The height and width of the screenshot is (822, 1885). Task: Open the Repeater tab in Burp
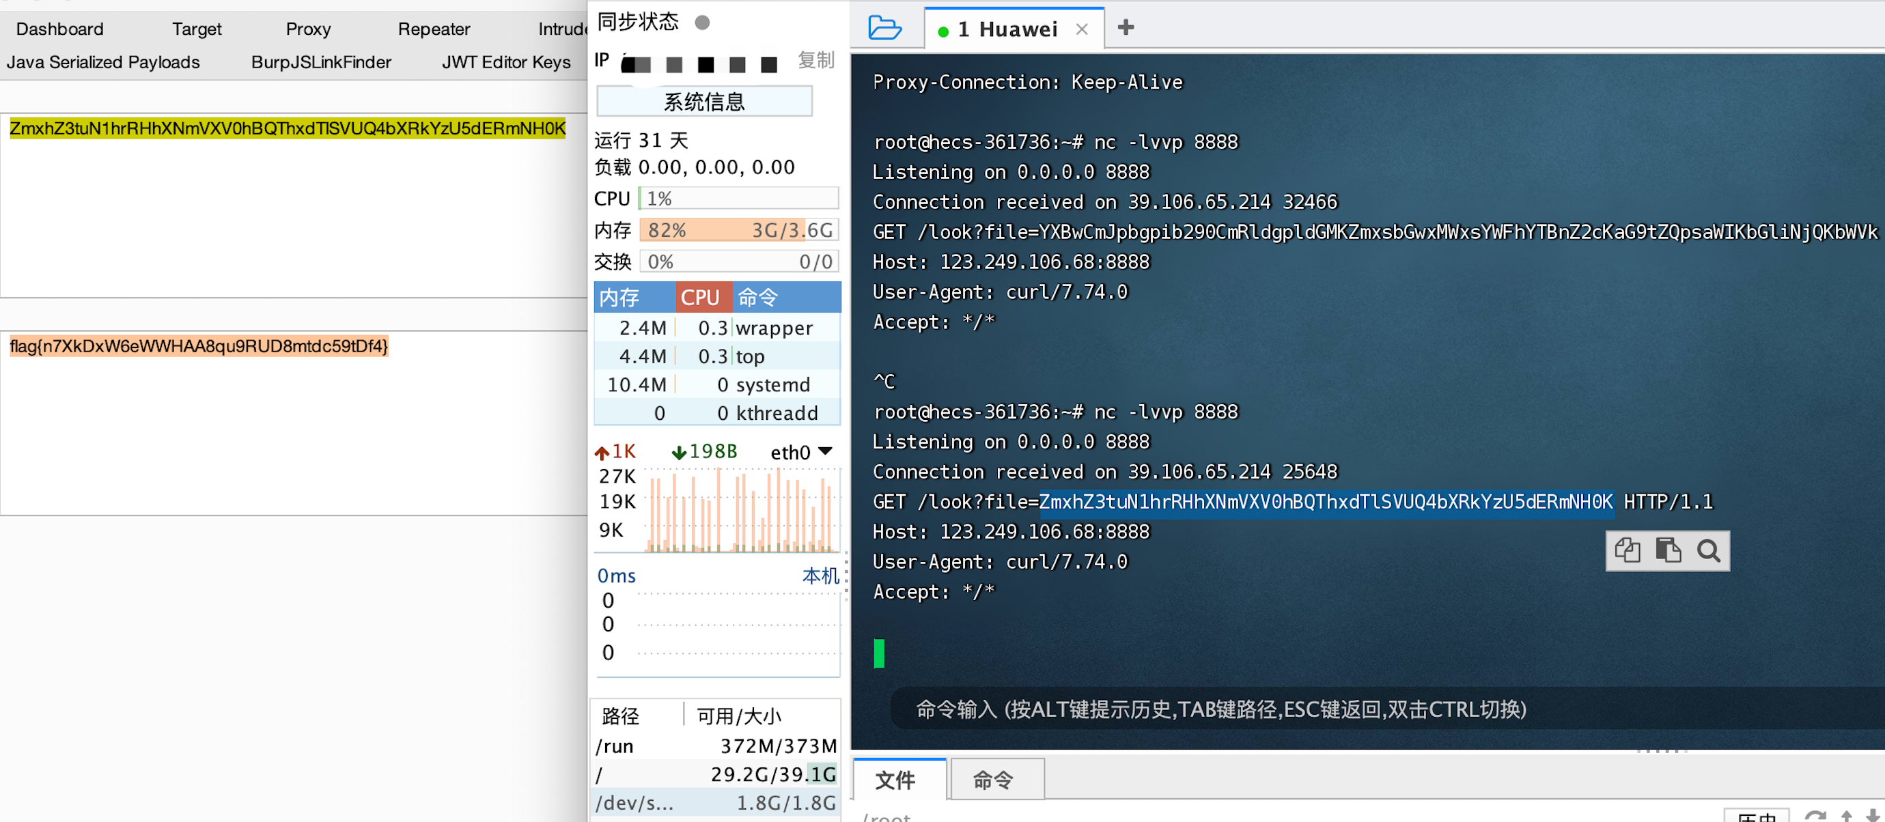[433, 29]
